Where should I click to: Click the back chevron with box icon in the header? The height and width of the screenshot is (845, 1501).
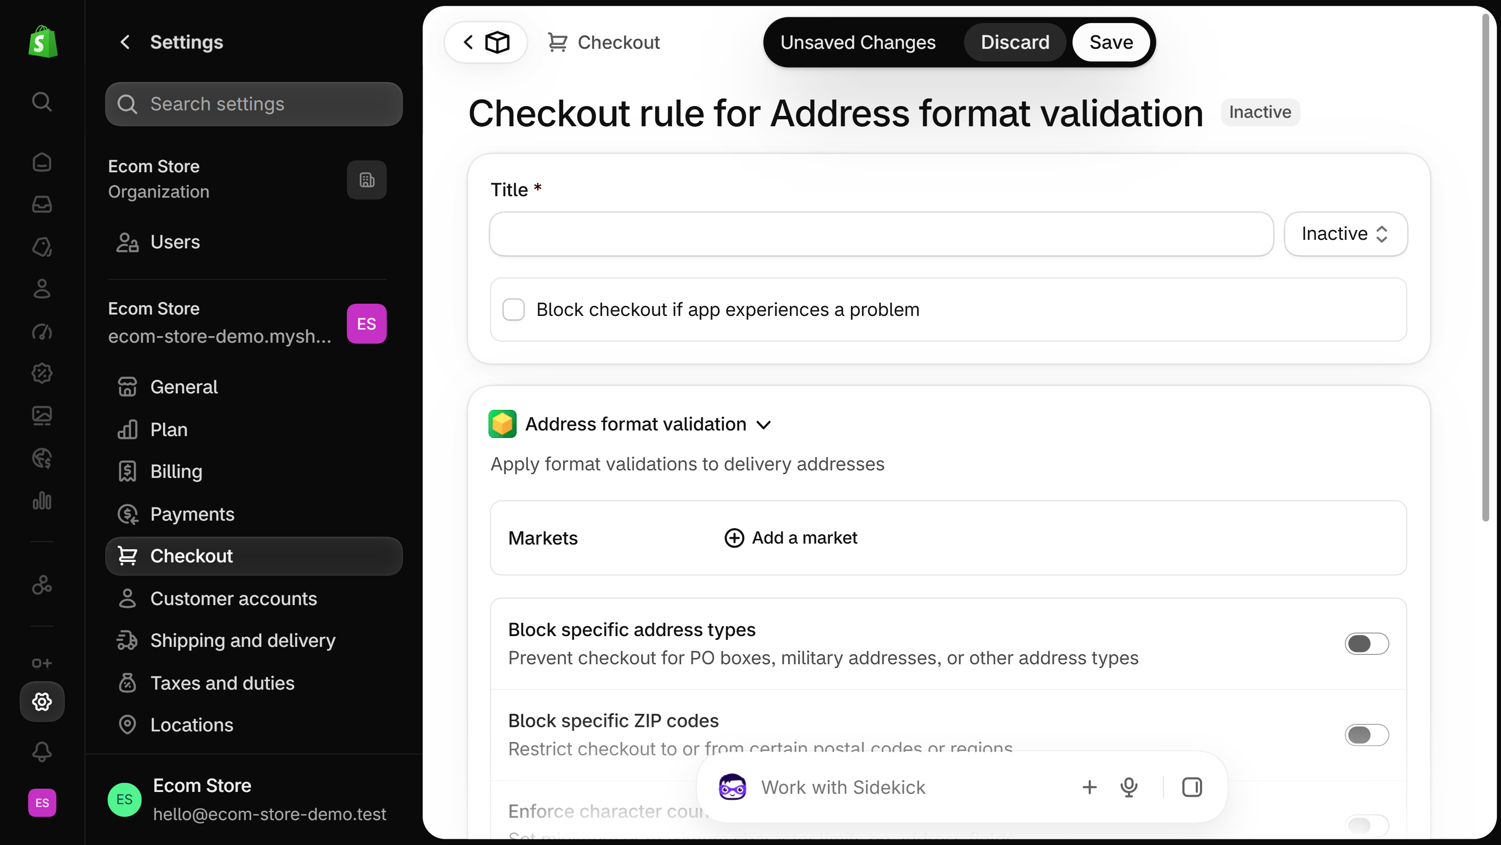[485, 42]
